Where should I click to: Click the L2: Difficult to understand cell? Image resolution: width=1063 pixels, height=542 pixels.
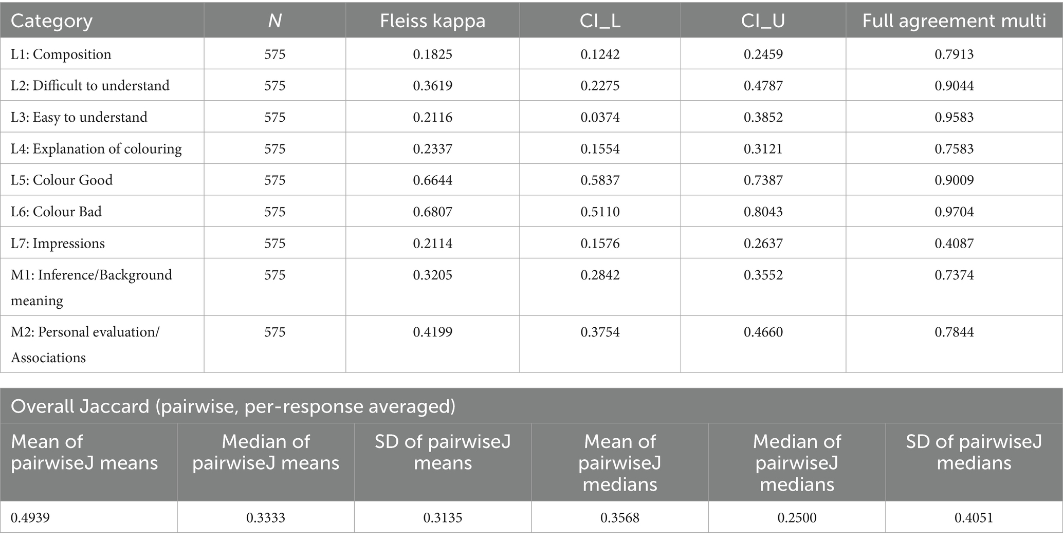[90, 85]
